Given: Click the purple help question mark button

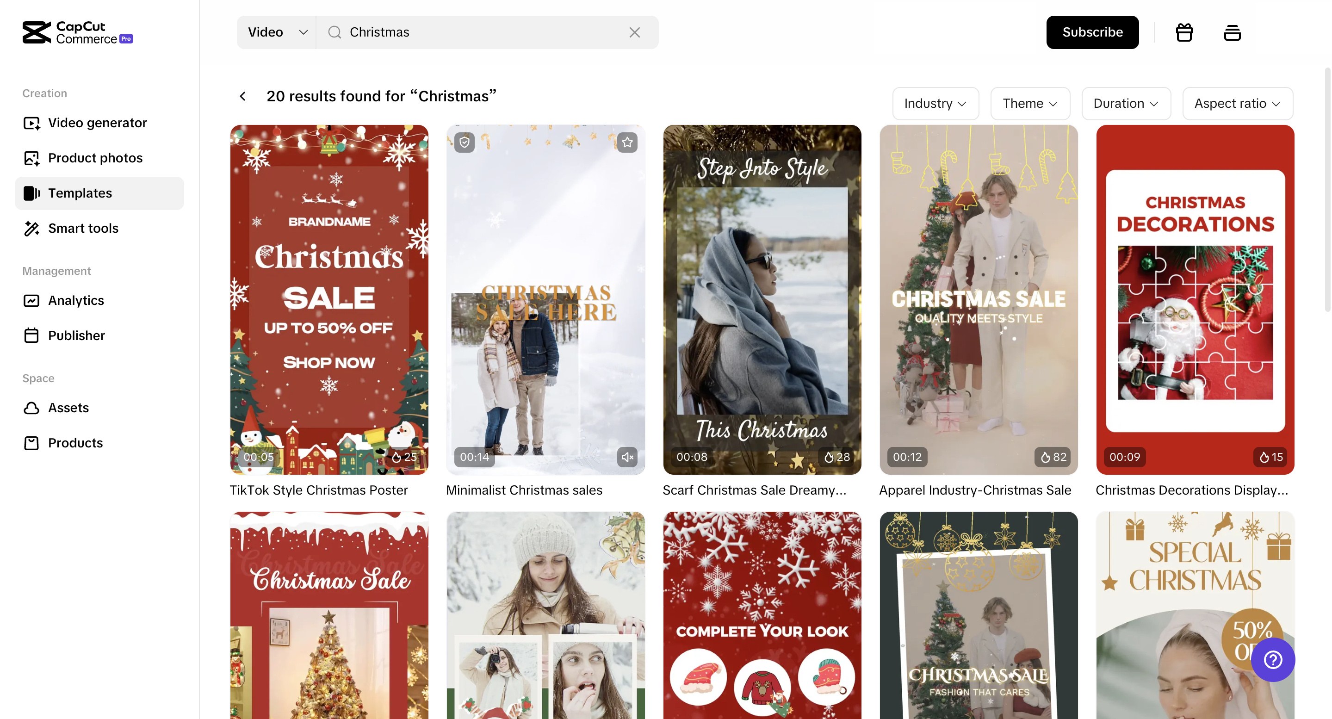Looking at the screenshot, I should pos(1272,659).
